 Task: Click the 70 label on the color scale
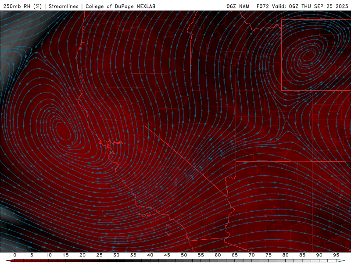(x=251, y=255)
